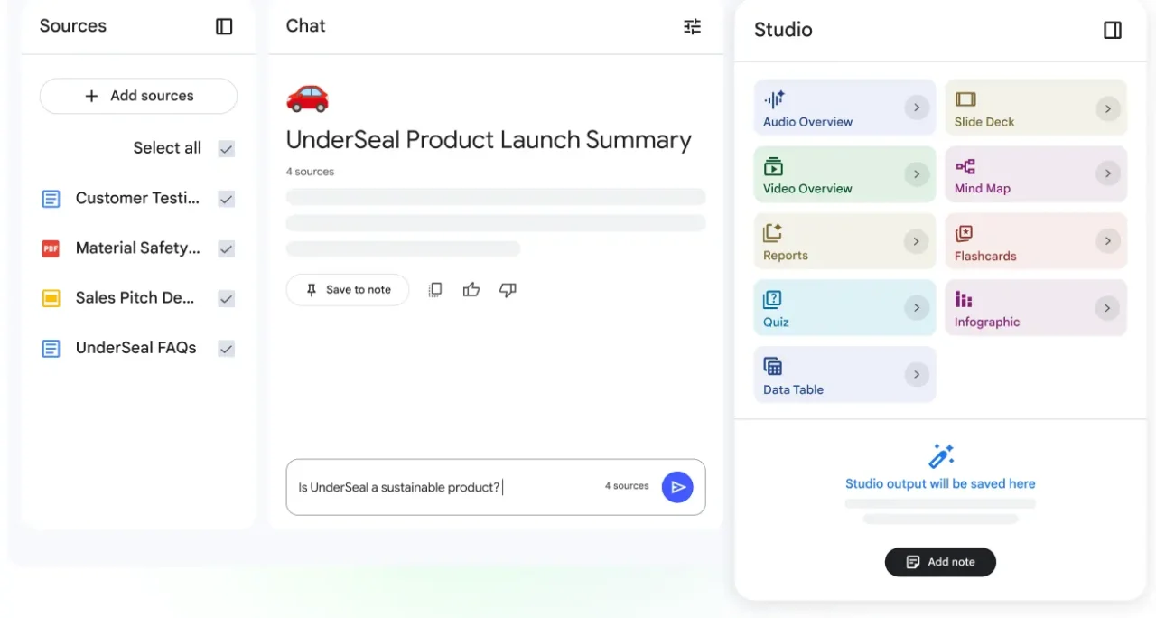Click the Customer Testi... document icon

click(x=51, y=199)
